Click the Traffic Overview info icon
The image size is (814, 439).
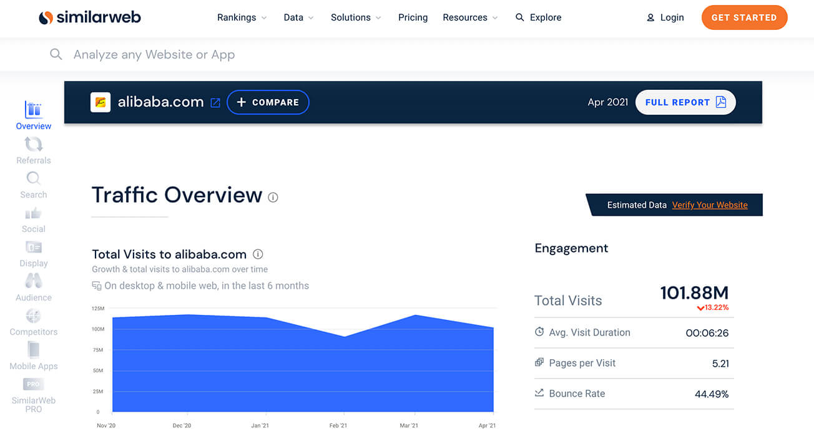click(273, 197)
